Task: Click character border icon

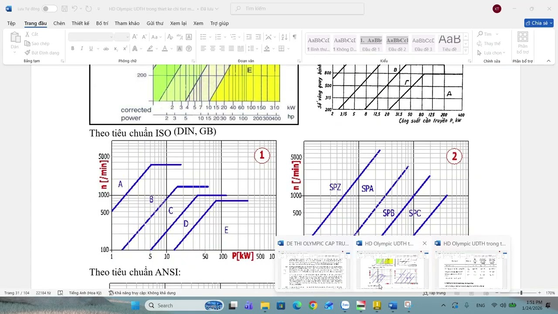Action: click(189, 37)
